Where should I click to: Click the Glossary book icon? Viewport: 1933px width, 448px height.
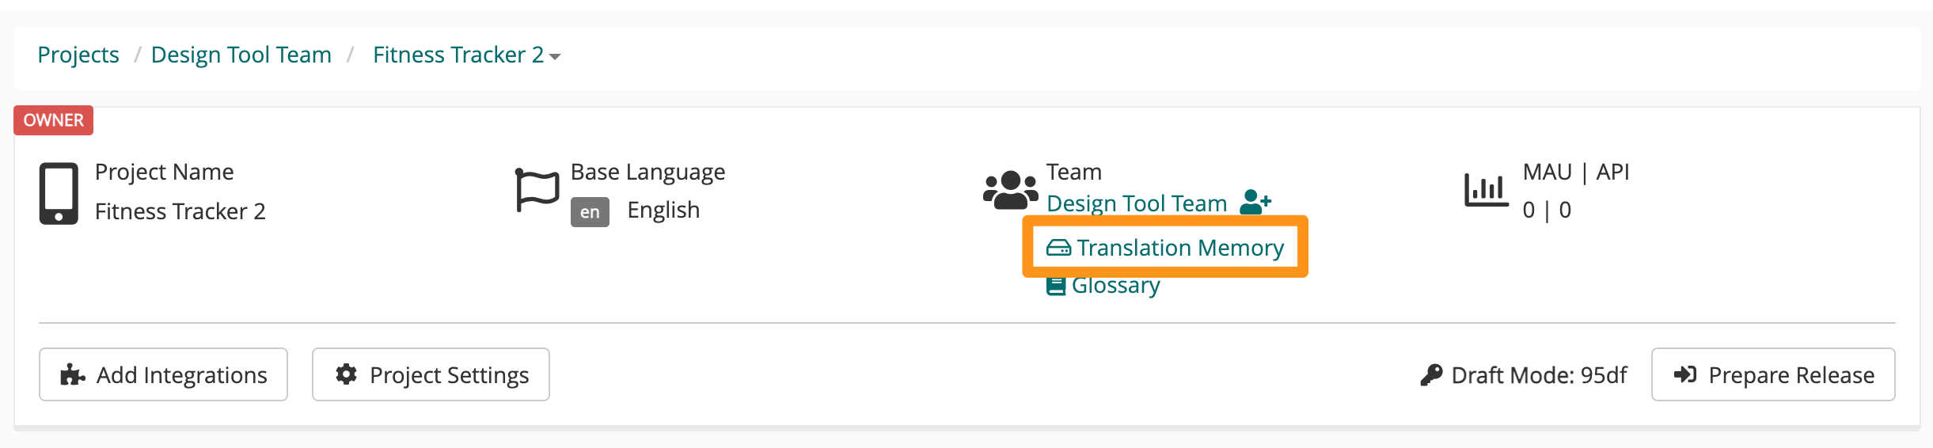[1056, 286]
